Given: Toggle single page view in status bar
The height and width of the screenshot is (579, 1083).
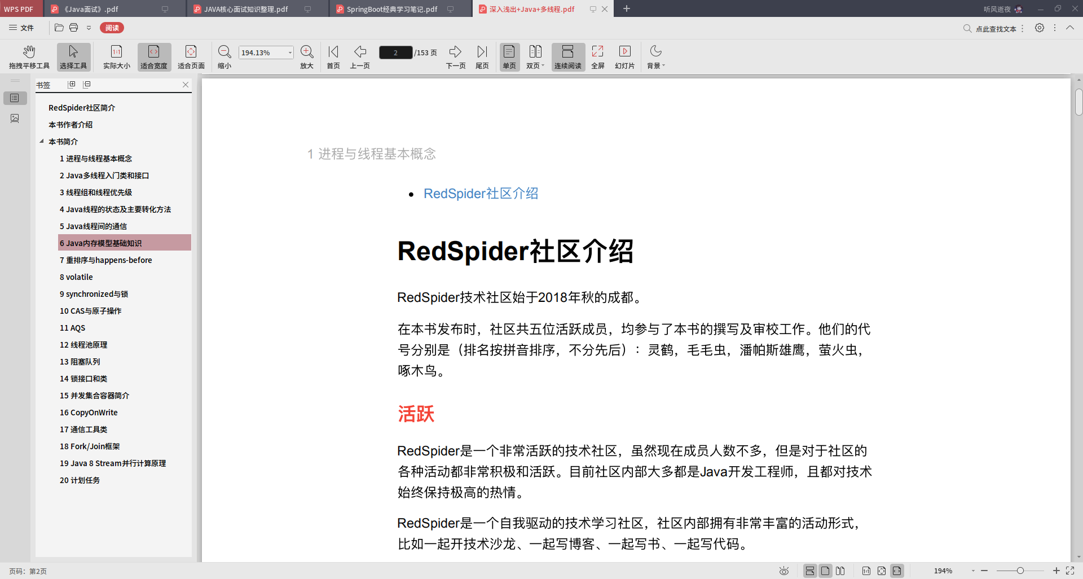Looking at the screenshot, I should click(825, 571).
